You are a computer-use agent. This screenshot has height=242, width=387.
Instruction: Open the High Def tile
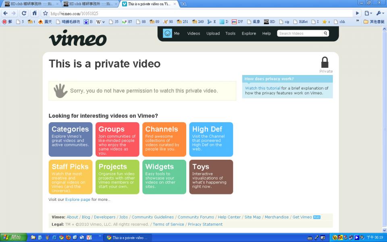point(211,139)
